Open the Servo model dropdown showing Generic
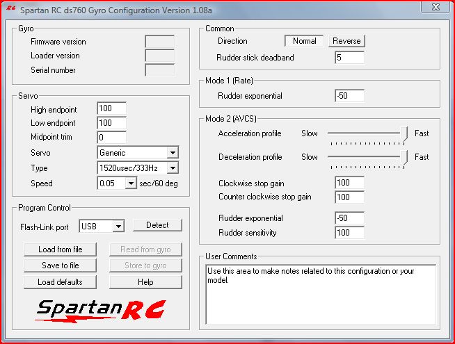455x344 pixels. [x=138, y=152]
